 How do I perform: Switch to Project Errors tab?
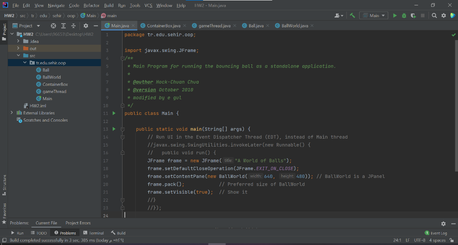78,223
